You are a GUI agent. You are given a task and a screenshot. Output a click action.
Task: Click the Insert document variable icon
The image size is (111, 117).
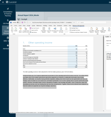pyautogui.click(x=55, y=30)
